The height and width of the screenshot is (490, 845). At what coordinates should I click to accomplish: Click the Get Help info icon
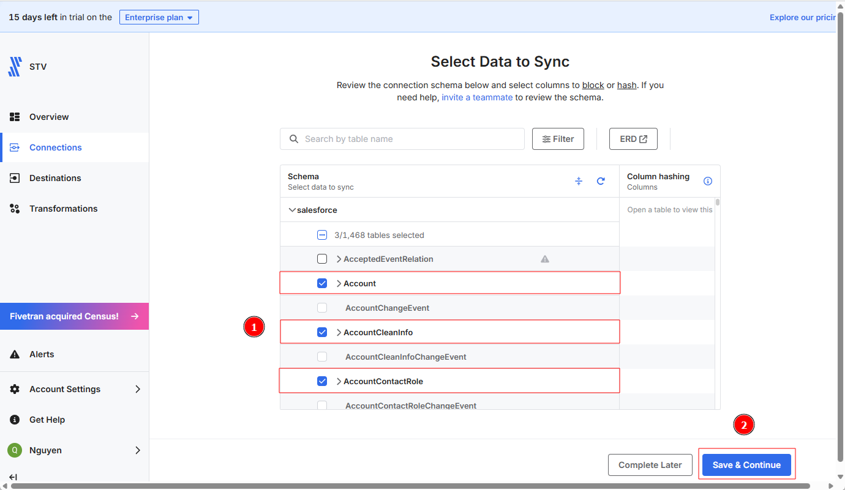point(15,420)
